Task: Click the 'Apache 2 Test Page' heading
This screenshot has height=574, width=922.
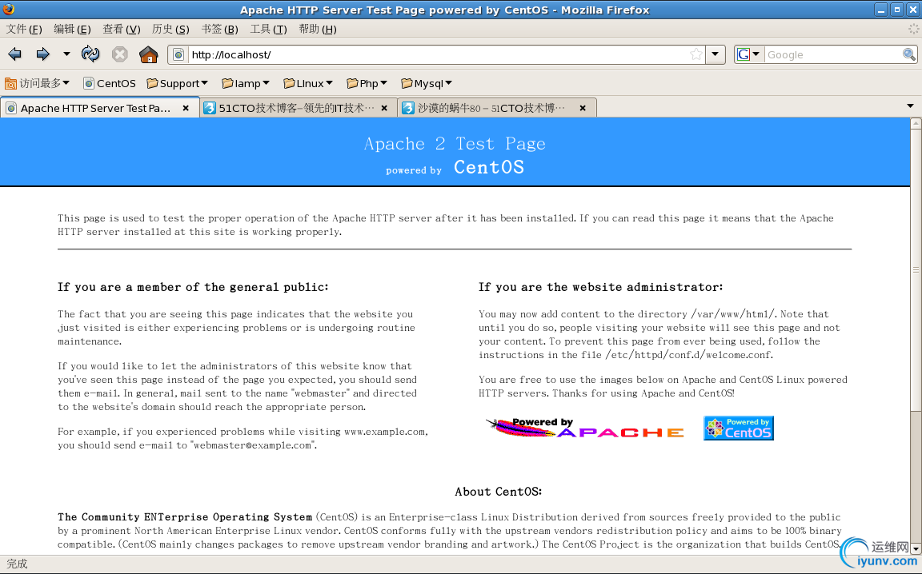Action: tap(455, 144)
